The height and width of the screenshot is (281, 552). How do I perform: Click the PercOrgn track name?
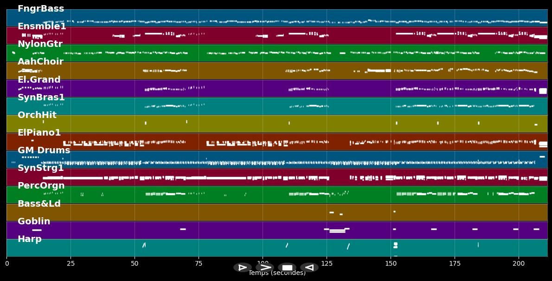[41, 186]
